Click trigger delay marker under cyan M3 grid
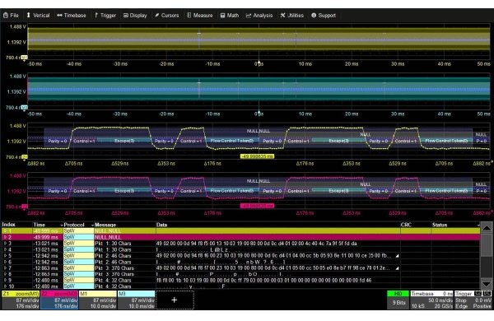This screenshot has width=494, height=321. click(259, 112)
